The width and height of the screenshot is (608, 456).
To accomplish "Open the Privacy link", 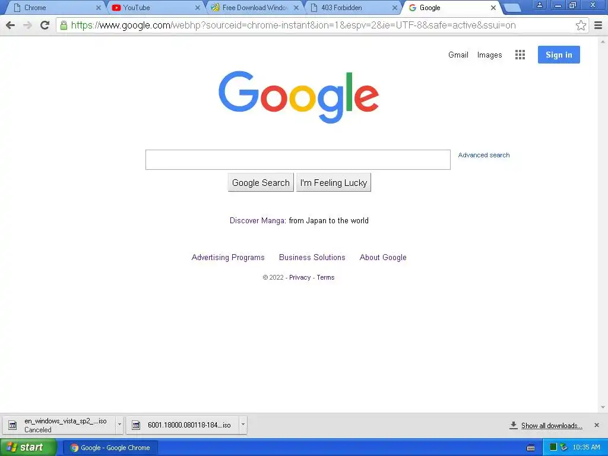I will 300,278.
